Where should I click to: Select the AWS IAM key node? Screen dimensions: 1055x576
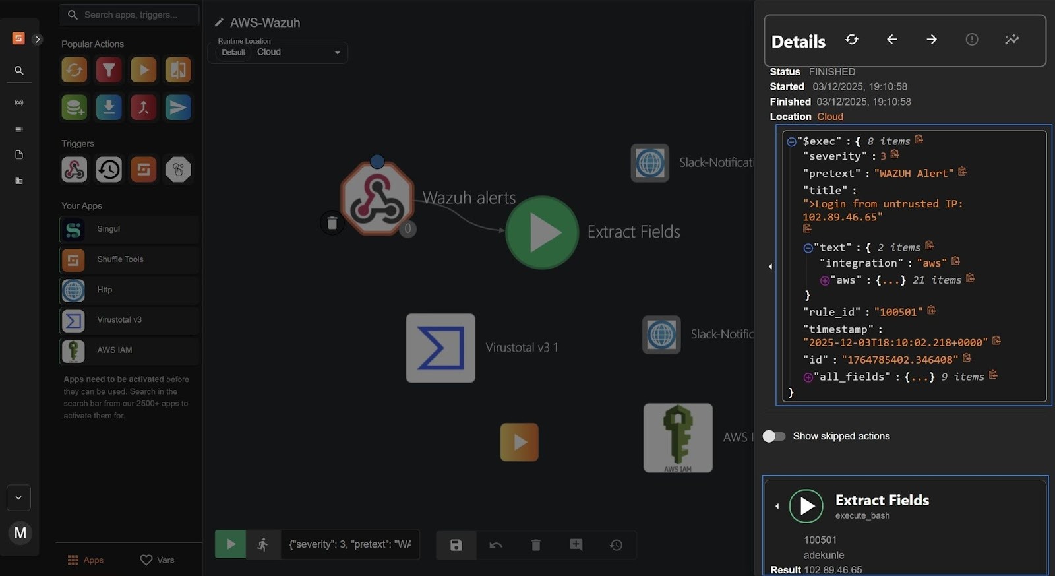coord(678,438)
